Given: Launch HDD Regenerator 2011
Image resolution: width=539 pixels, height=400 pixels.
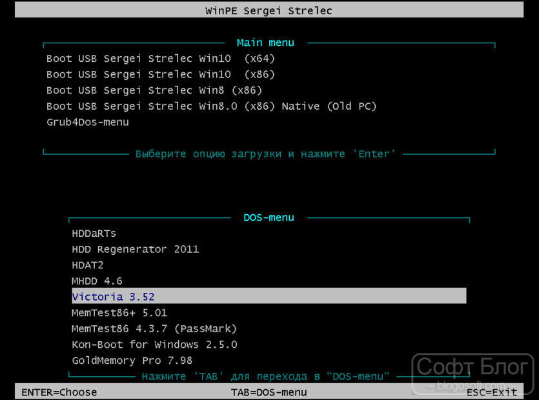Looking at the screenshot, I should tap(136, 250).
